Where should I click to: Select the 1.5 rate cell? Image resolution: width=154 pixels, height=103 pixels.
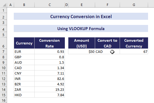50,62
